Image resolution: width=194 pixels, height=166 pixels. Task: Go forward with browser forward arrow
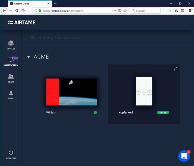pos(11,11)
